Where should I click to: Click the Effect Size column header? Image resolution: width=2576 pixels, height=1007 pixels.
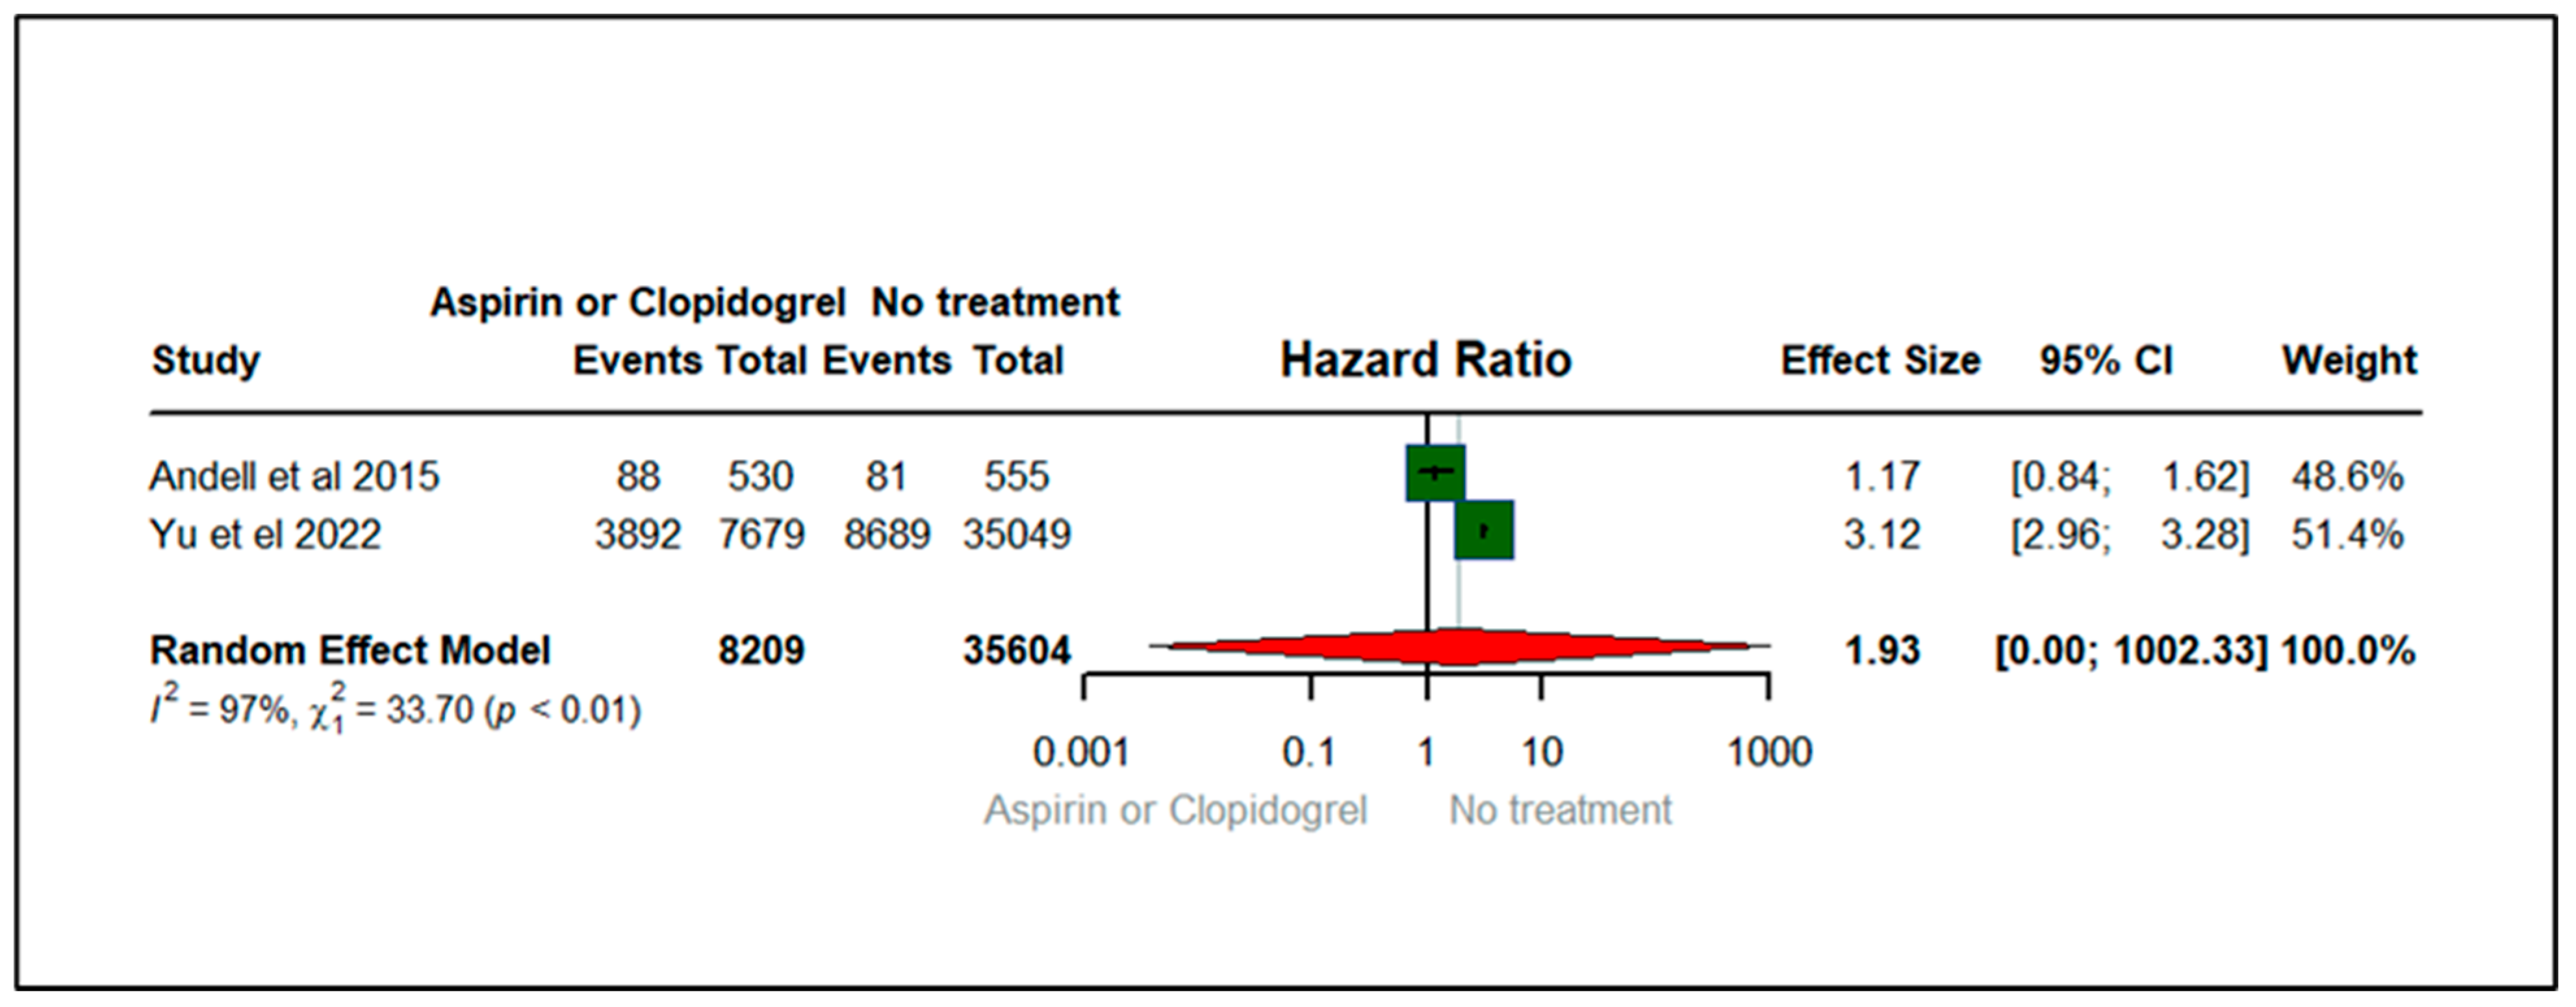point(1880,360)
